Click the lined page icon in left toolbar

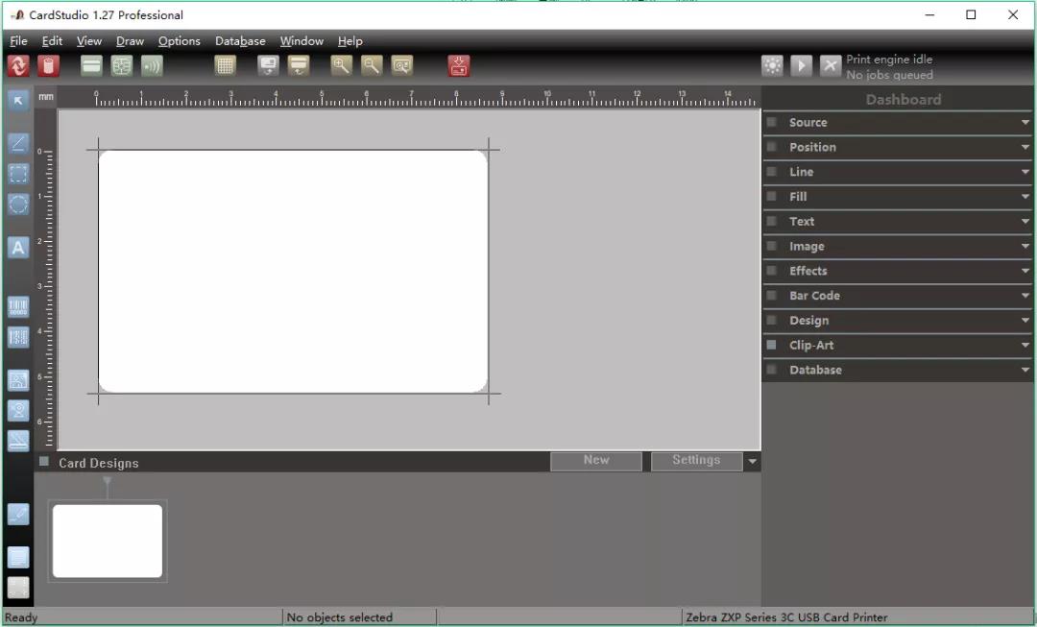tap(18, 558)
